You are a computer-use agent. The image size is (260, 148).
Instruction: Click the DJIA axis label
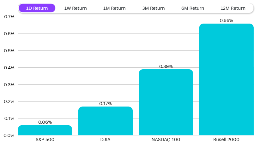tap(106, 139)
